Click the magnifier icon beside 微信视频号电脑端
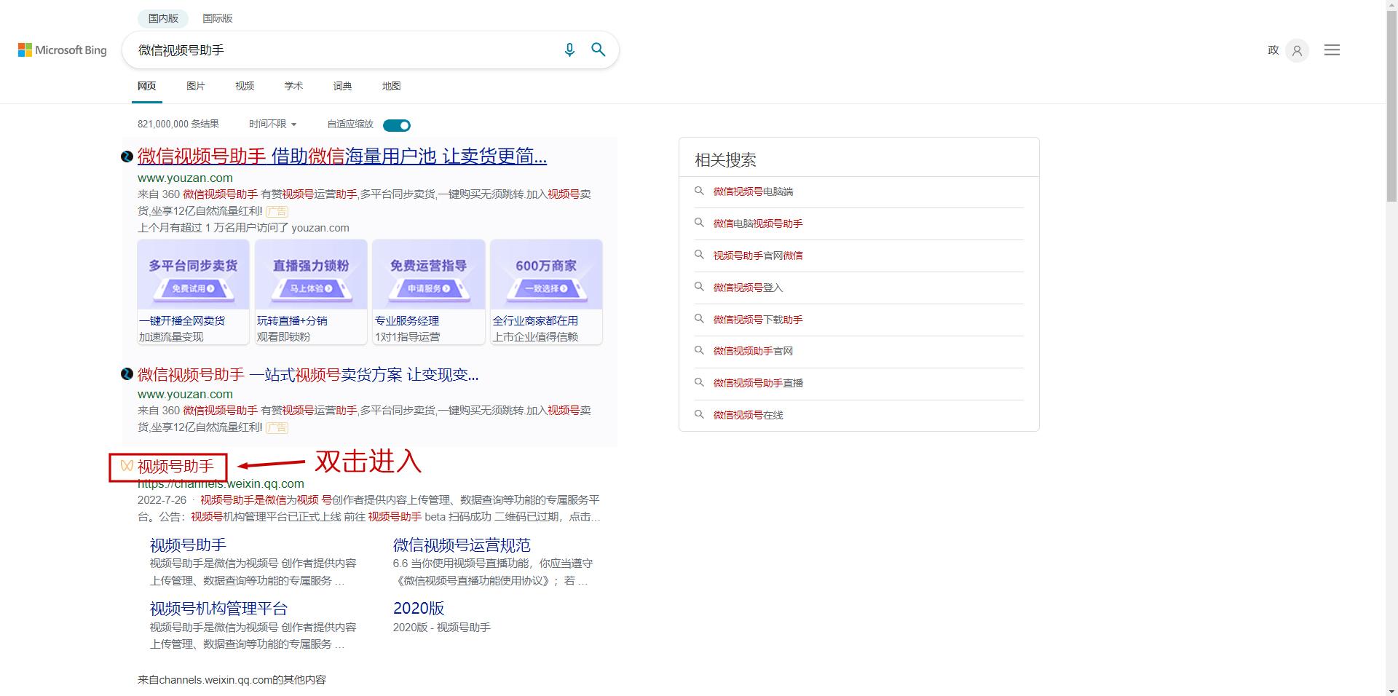The width and height of the screenshot is (1398, 696). coord(699,191)
